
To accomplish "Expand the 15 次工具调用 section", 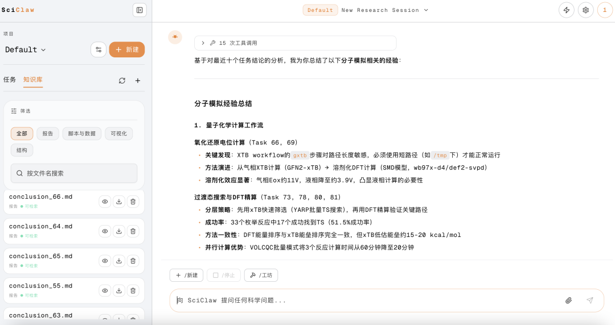I will pos(203,43).
